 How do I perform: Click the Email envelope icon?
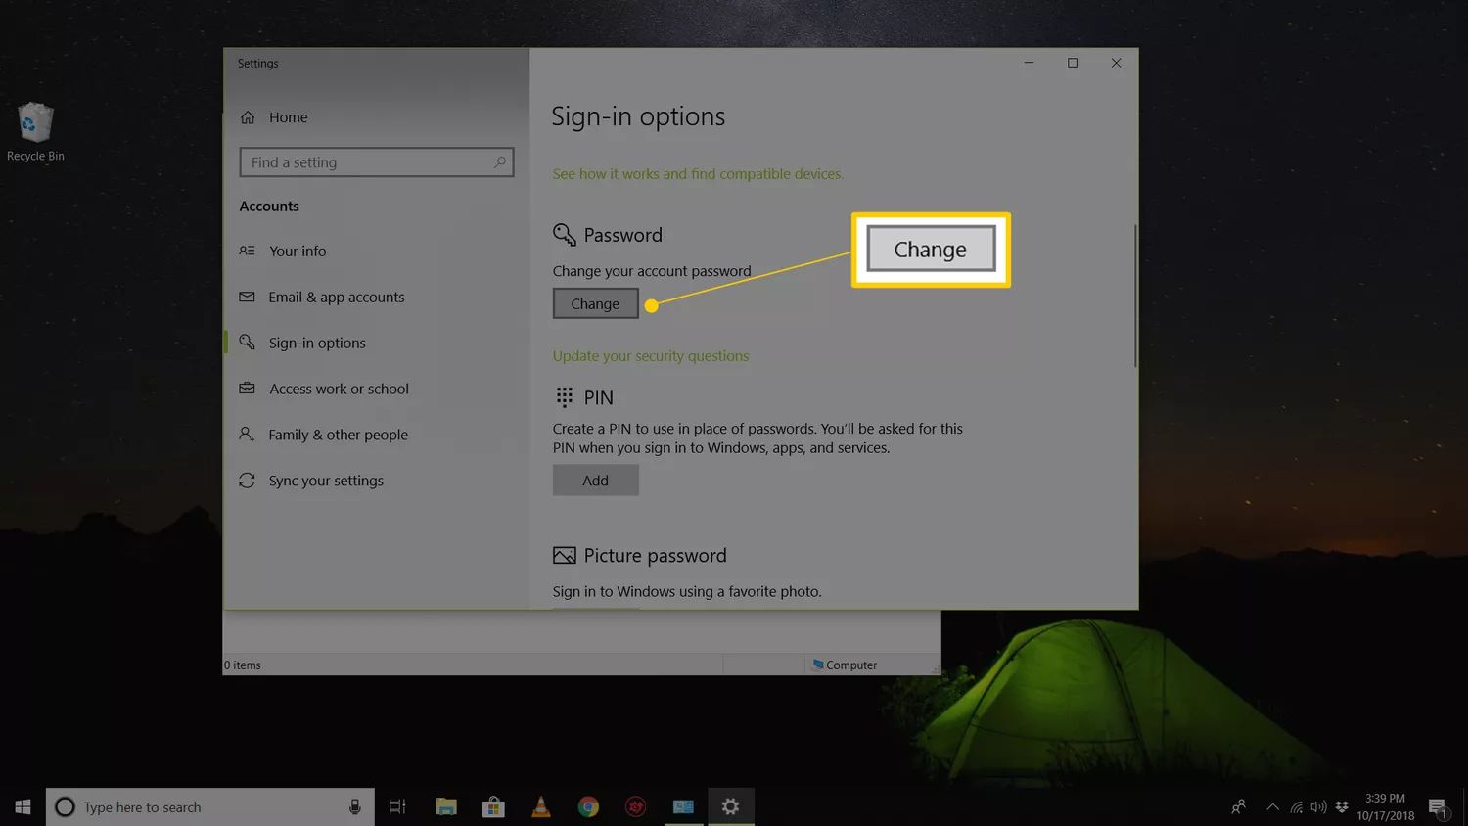pos(248,297)
